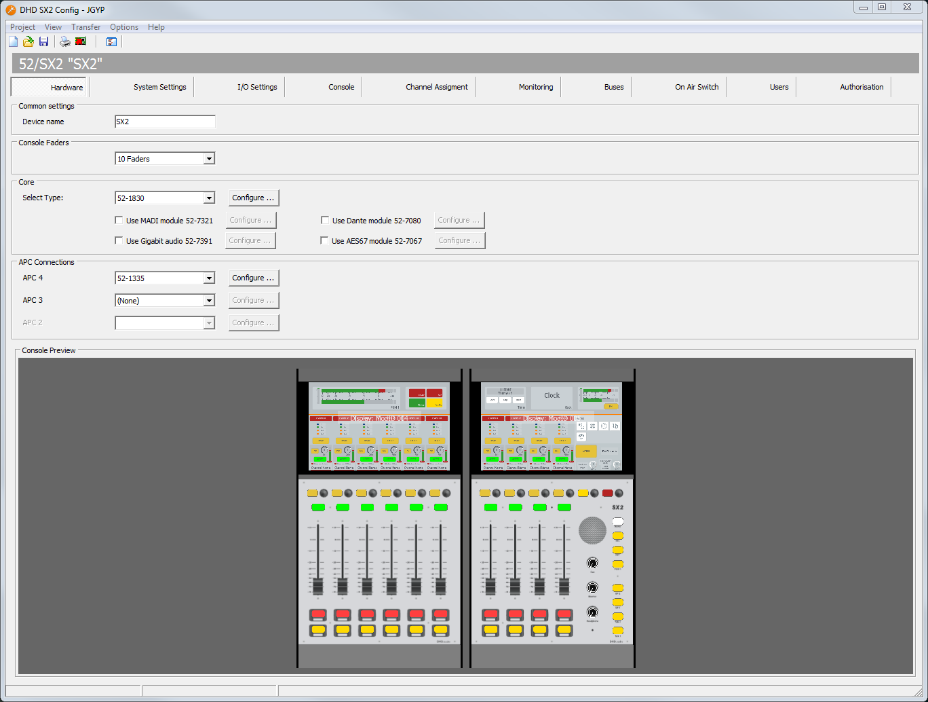This screenshot has height=702, width=928.
Task: Expand the APC 3 (None) dropdown
Action: (209, 301)
